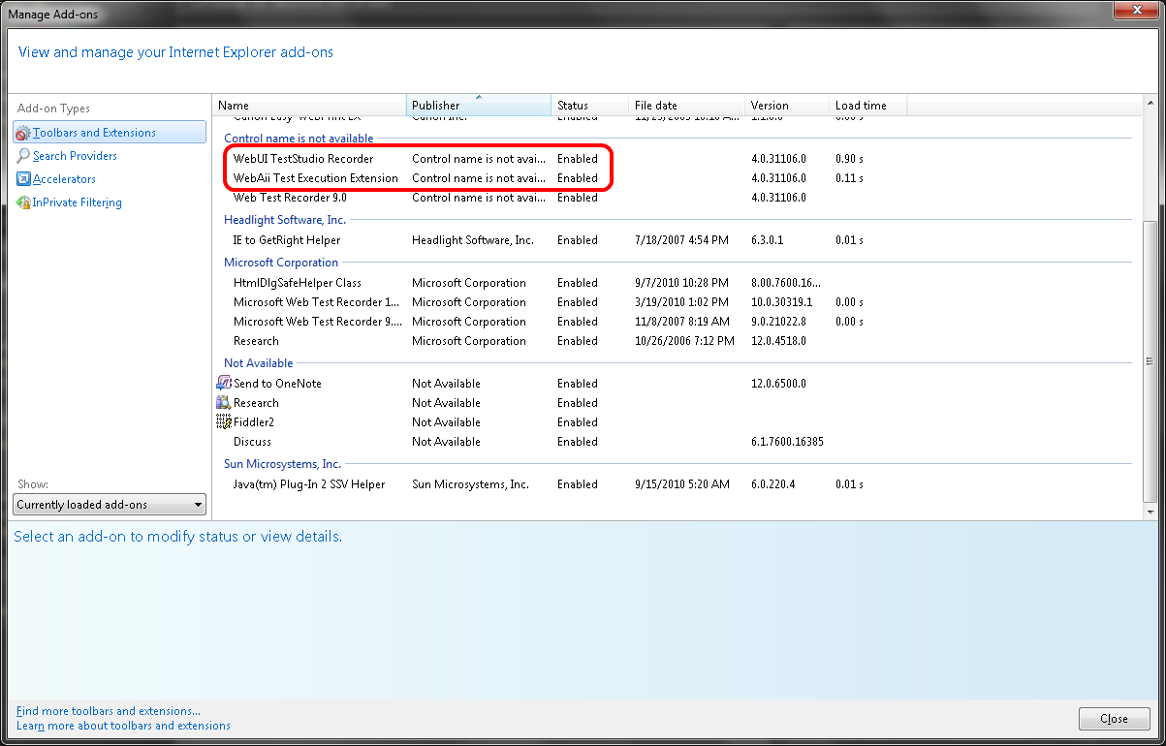Sort list by Publisher column header

point(479,106)
